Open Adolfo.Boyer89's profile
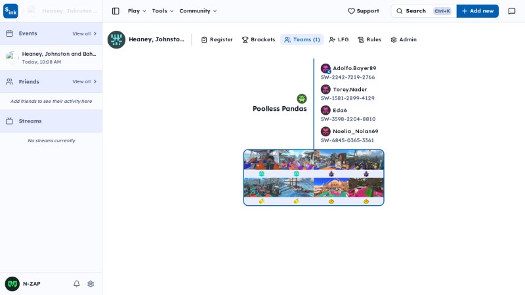The image size is (525, 295). click(x=354, y=68)
